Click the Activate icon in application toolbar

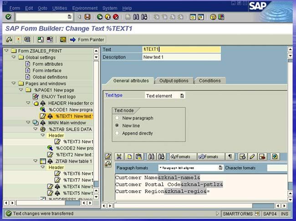(18, 40)
